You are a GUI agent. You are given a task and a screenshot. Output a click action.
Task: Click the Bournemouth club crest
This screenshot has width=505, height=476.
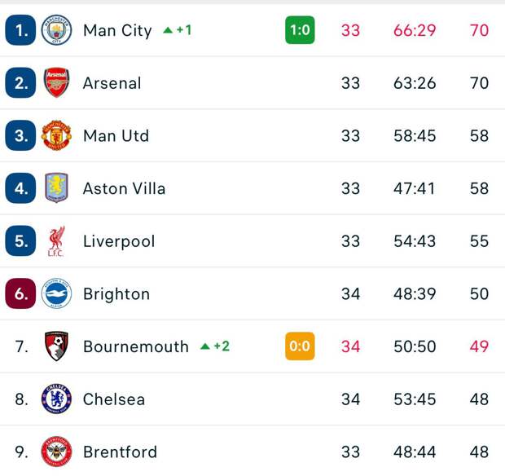(56, 346)
